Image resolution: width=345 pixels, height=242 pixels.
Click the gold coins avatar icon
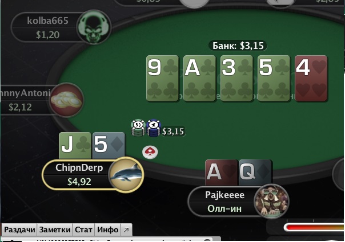[x=66, y=100]
